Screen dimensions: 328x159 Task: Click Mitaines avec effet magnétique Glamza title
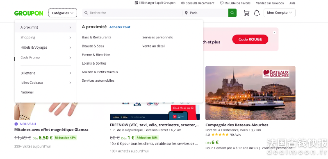click(x=51, y=130)
